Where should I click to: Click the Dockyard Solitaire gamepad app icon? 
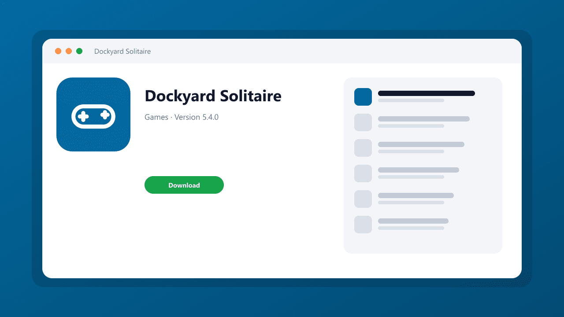point(93,114)
